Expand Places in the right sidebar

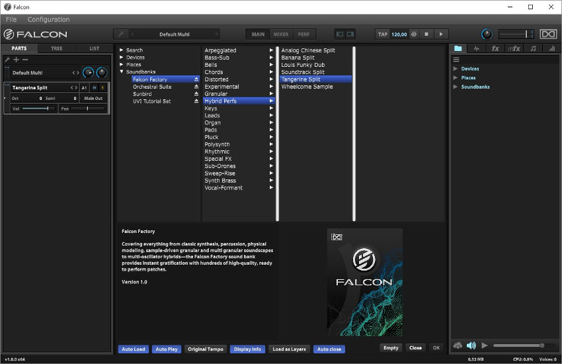click(455, 77)
